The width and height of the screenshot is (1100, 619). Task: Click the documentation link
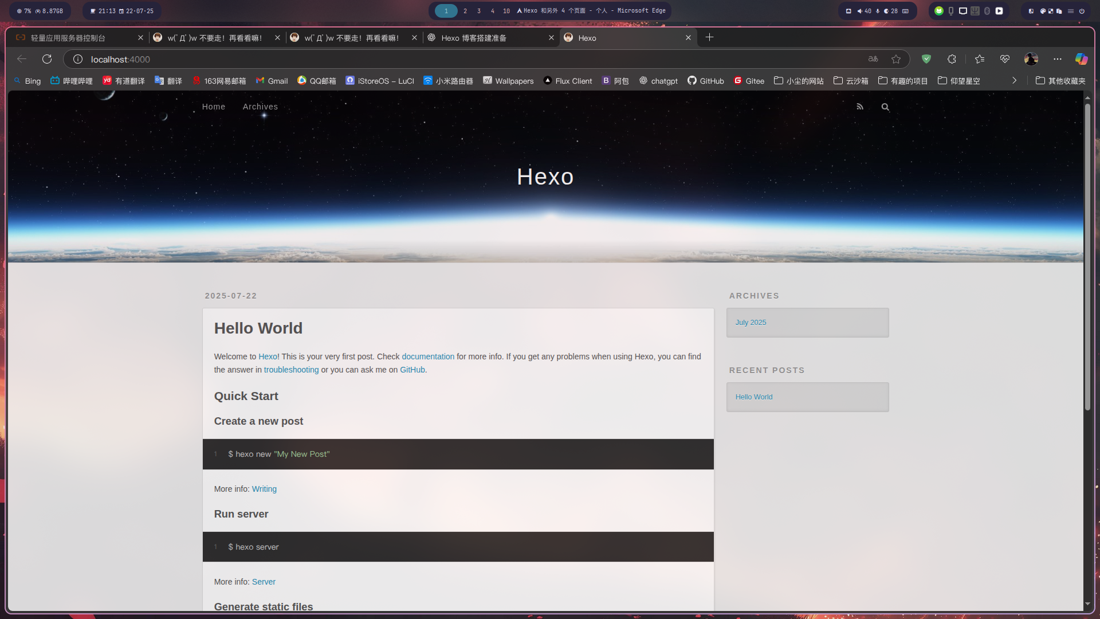tap(428, 356)
